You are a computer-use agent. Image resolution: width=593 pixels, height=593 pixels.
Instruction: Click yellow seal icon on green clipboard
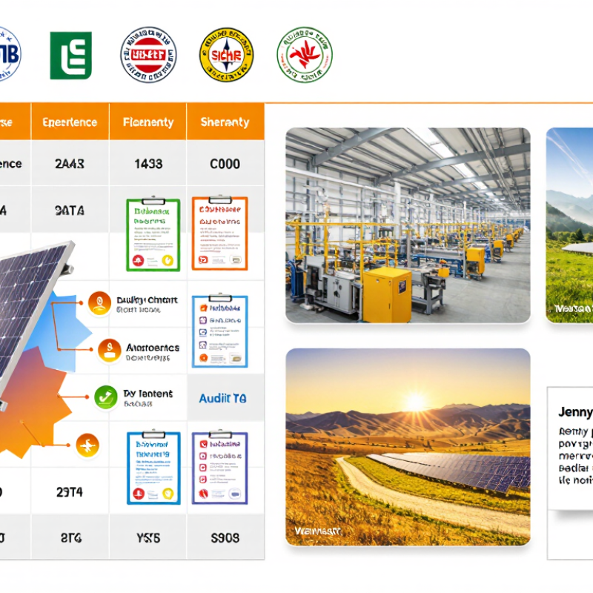pyautogui.click(x=168, y=260)
